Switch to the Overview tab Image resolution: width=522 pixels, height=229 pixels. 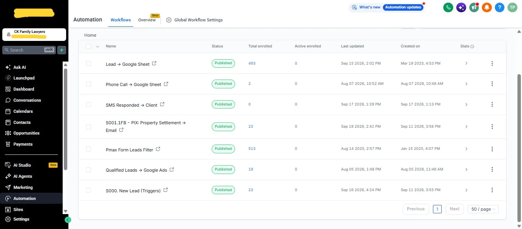147,20
